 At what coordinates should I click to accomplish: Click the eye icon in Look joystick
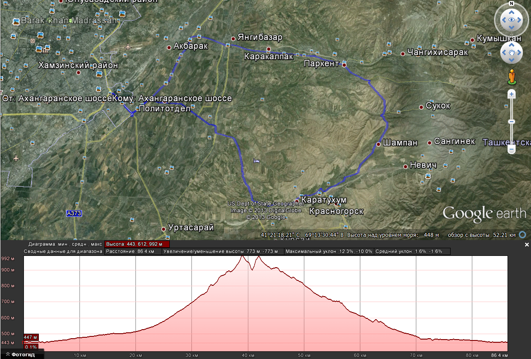click(511, 20)
